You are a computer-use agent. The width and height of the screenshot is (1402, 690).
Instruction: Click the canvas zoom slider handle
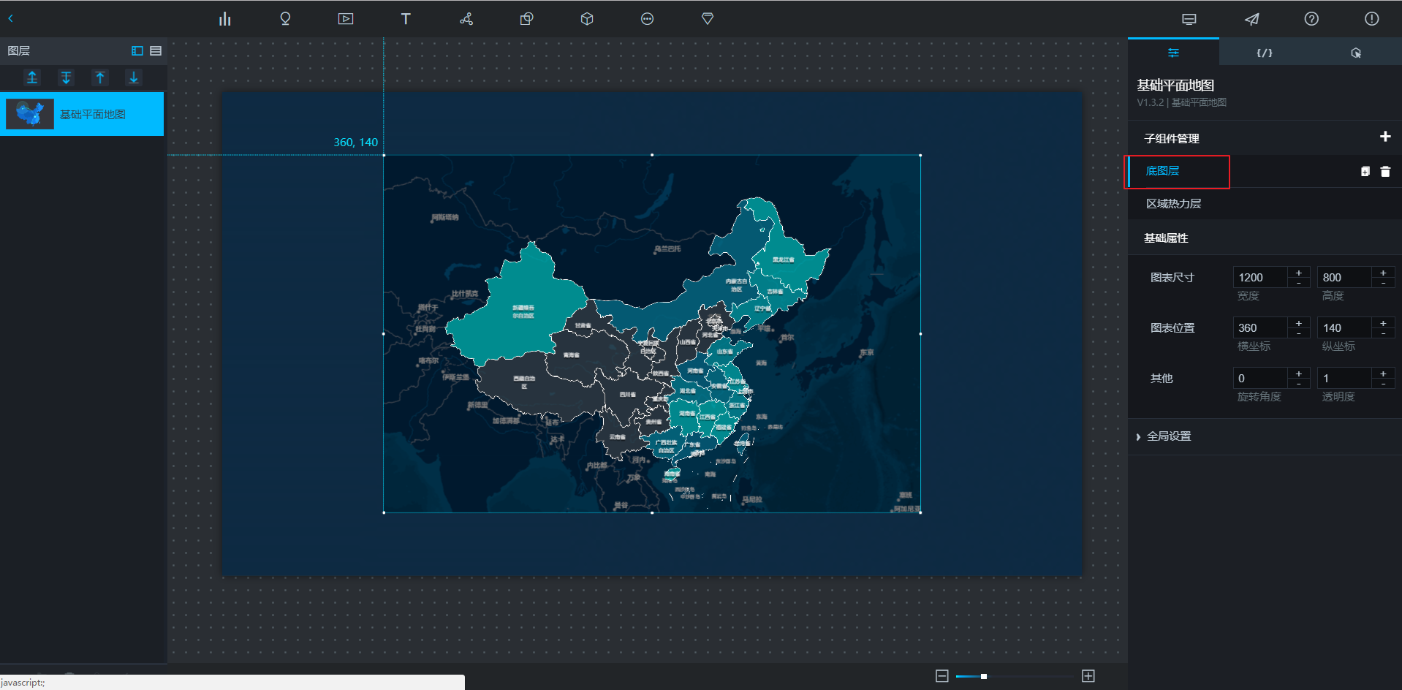click(x=984, y=676)
